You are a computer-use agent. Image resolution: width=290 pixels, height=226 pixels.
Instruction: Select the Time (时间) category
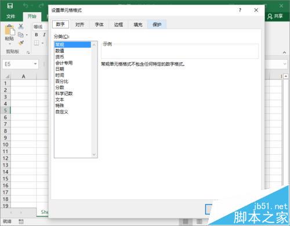(x=72, y=75)
